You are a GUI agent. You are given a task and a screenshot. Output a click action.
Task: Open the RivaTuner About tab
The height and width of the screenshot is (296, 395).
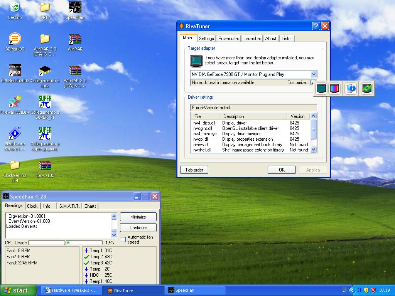[270, 38]
